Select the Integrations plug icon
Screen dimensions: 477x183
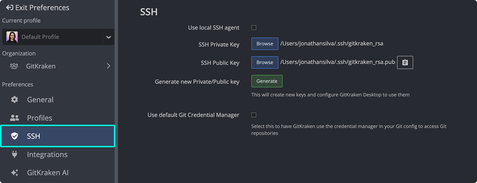(x=14, y=154)
